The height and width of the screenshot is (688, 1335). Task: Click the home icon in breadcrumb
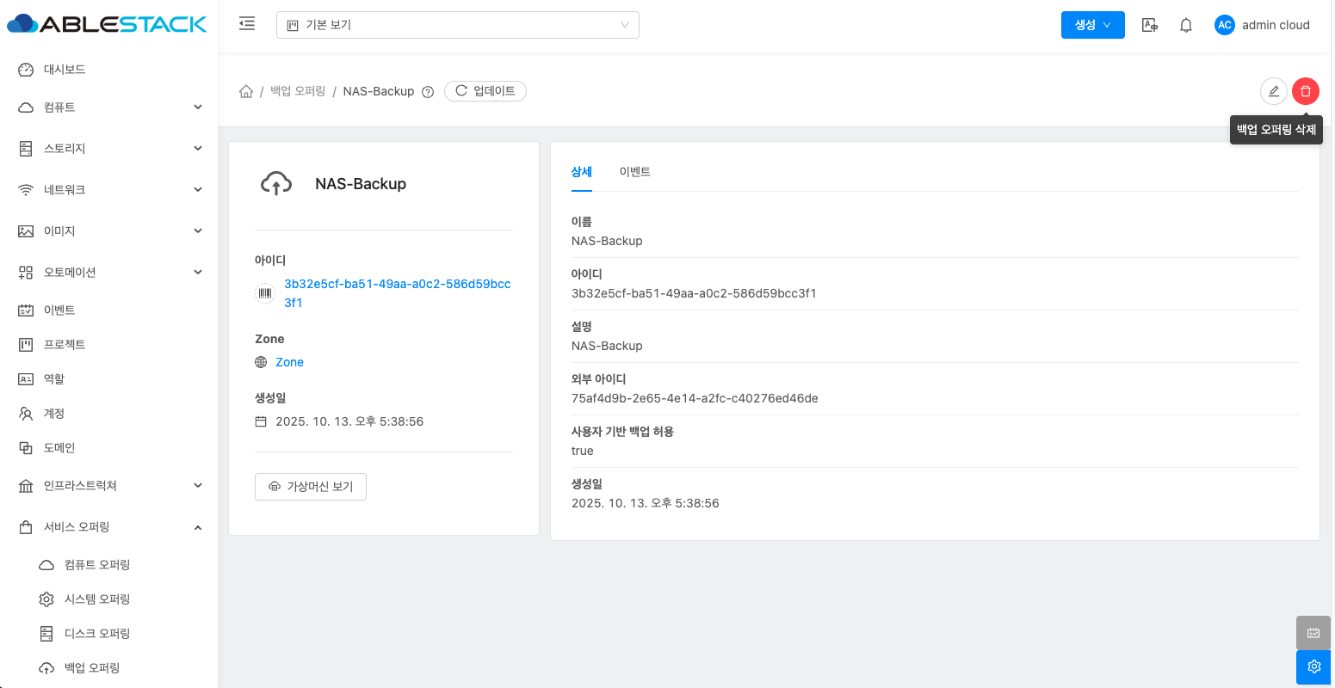coord(246,91)
